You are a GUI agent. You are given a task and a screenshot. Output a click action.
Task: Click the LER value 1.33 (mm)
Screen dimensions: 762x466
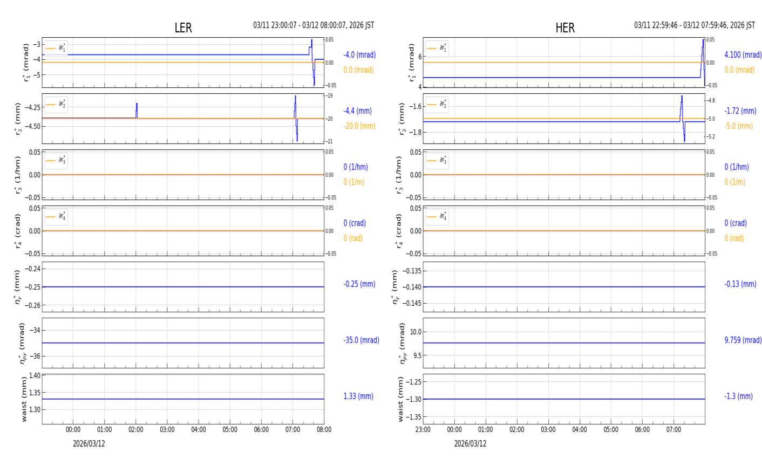point(358,396)
